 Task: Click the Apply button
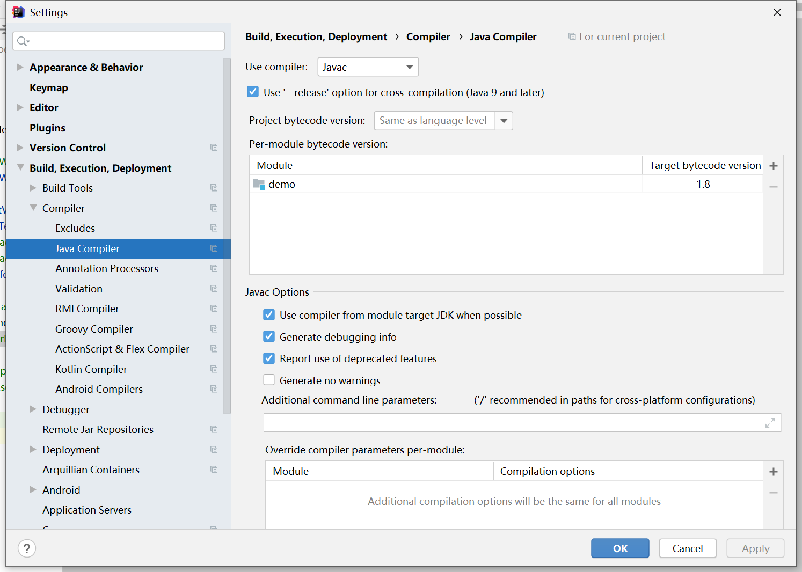755,548
